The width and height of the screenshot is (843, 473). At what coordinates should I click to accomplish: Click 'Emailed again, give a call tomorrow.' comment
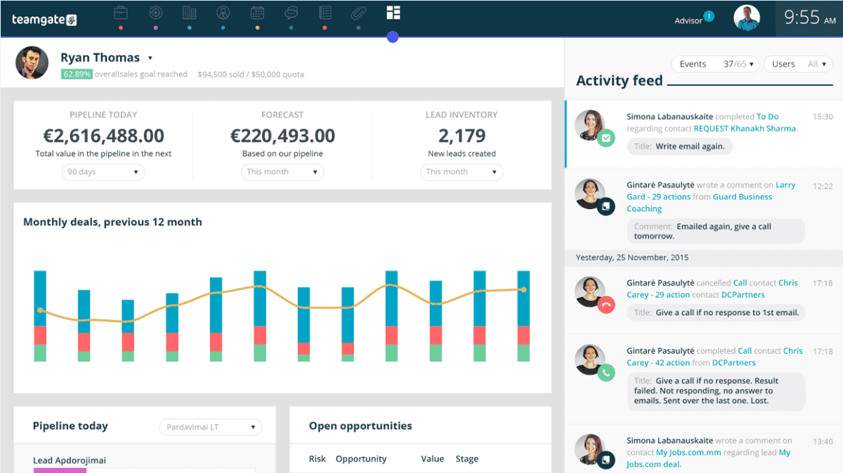(x=716, y=231)
